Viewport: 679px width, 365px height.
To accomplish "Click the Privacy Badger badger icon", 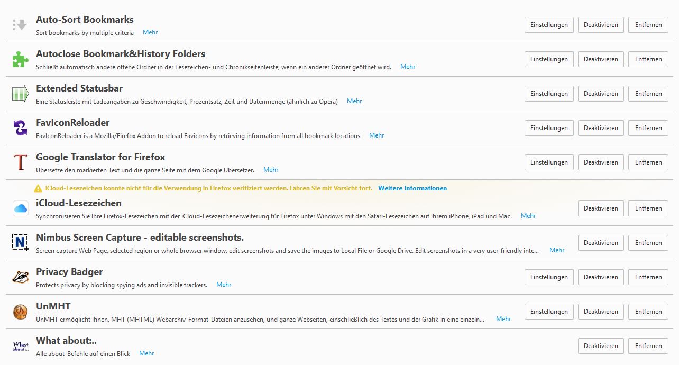I will tap(20, 277).
